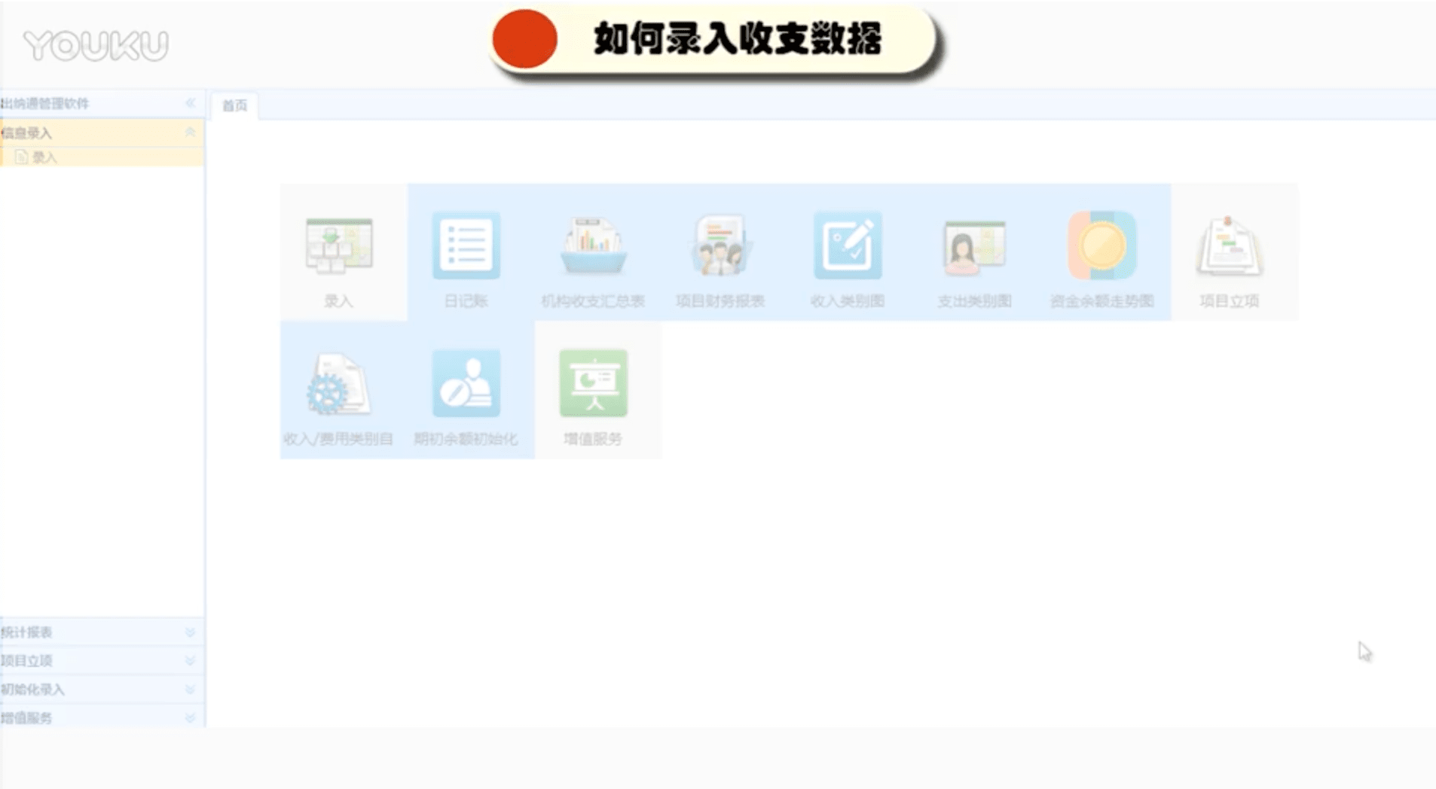The height and width of the screenshot is (789, 1436).
Task: Expand the 初始化录入 sidebar section
Action: (190, 690)
